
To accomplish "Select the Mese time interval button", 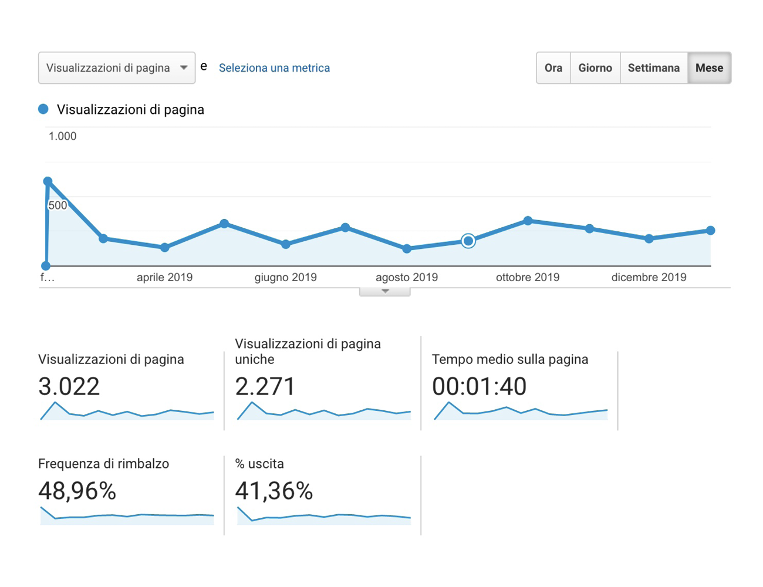I will [x=708, y=68].
